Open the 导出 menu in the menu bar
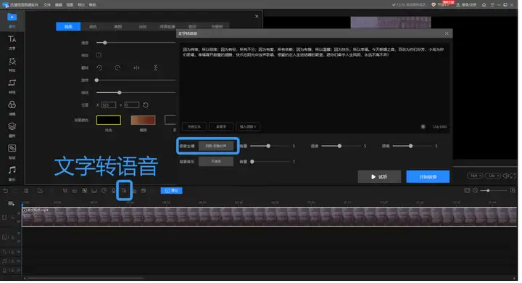This screenshot has height=283, width=522. point(82,5)
